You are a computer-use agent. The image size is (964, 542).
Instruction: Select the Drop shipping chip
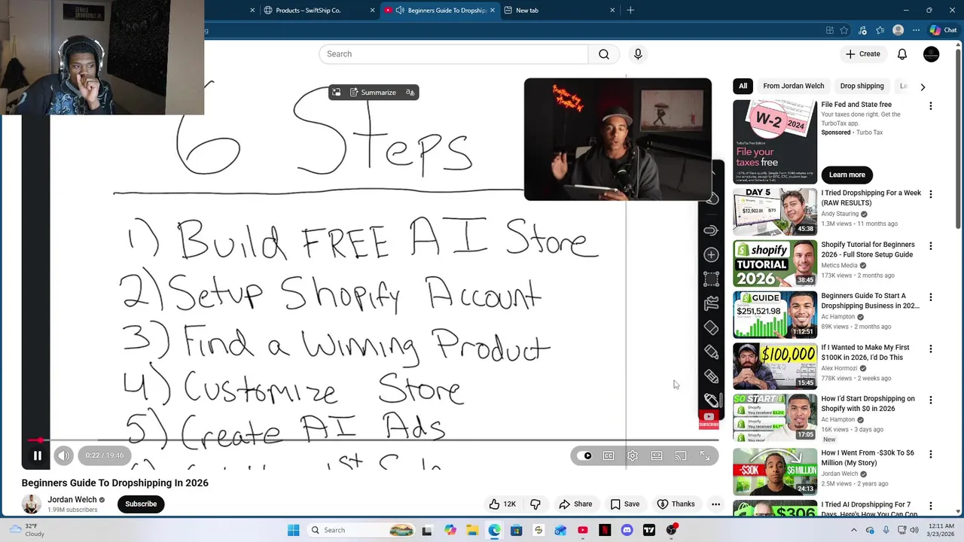pos(862,86)
